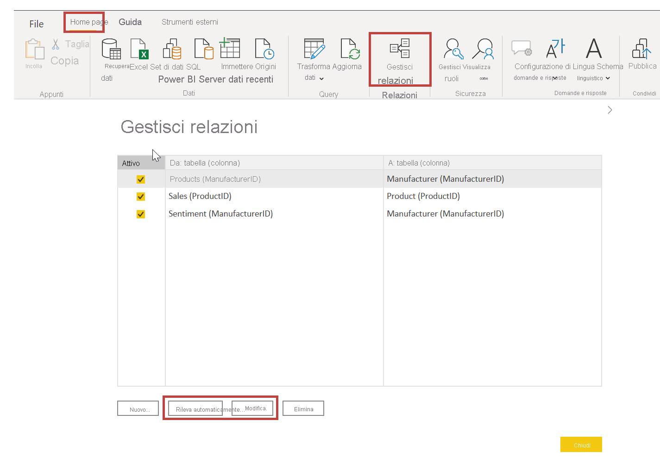Image resolution: width=660 pixels, height=459 pixels.
Task: Click the Aggiorna refresh icon
Action: 350,49
